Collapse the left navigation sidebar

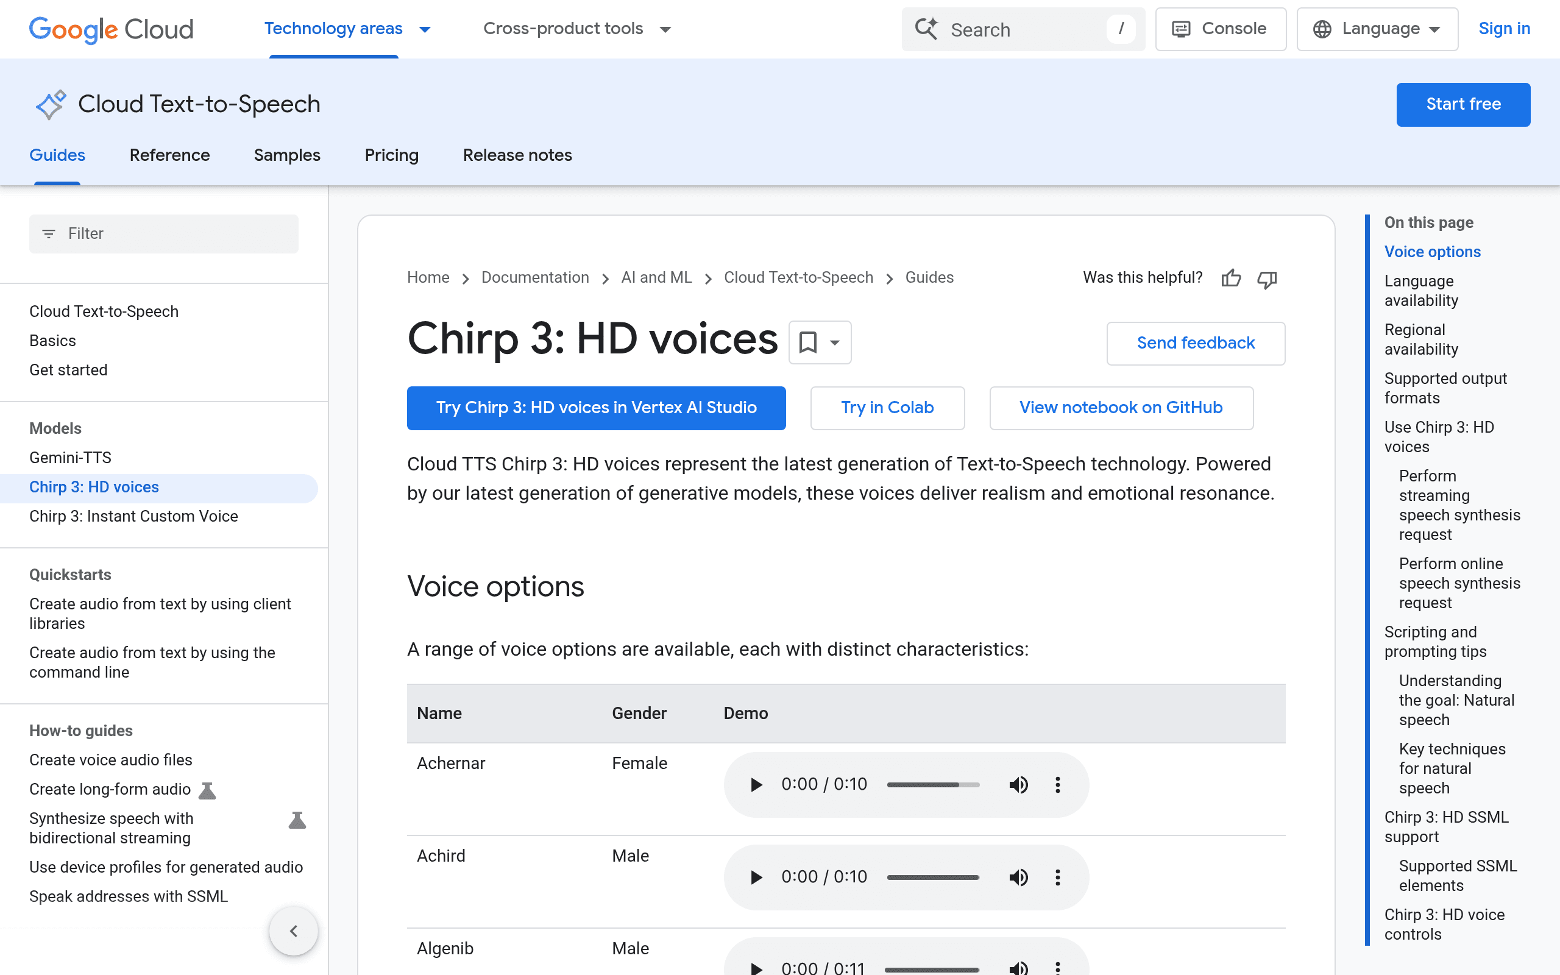pyautogui.click(x=293, y=931)
